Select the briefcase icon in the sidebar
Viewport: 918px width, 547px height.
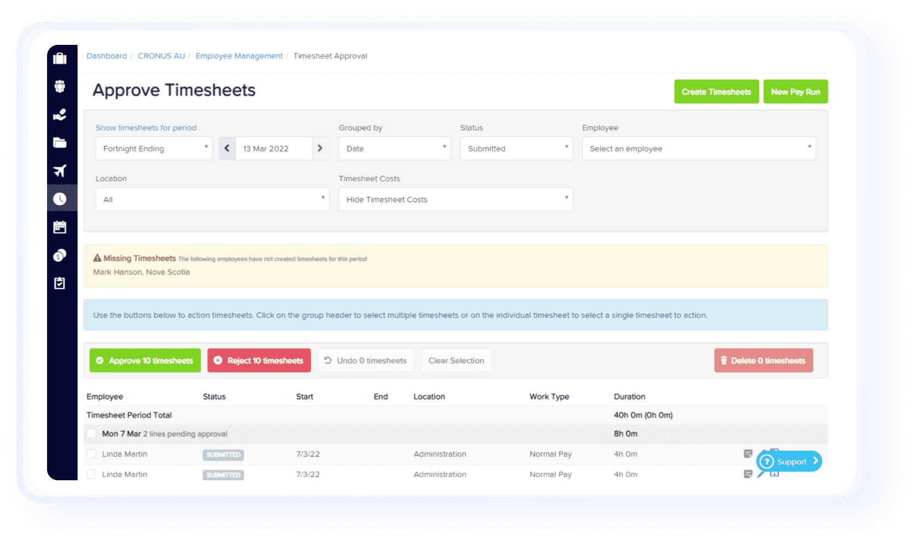coord(60,57)
